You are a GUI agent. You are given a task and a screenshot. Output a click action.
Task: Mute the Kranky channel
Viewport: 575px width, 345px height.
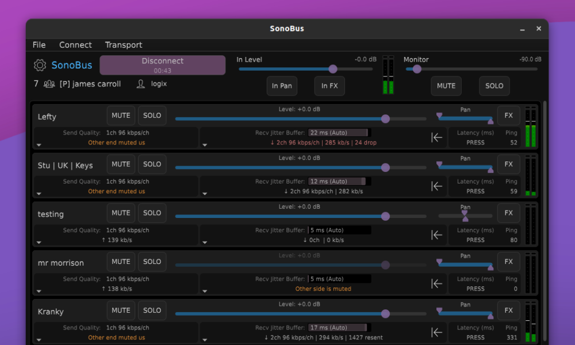pos(121,310)
